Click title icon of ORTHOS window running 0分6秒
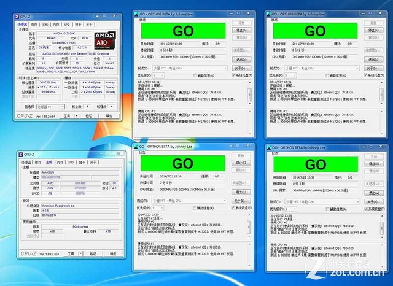 point(136,14)
